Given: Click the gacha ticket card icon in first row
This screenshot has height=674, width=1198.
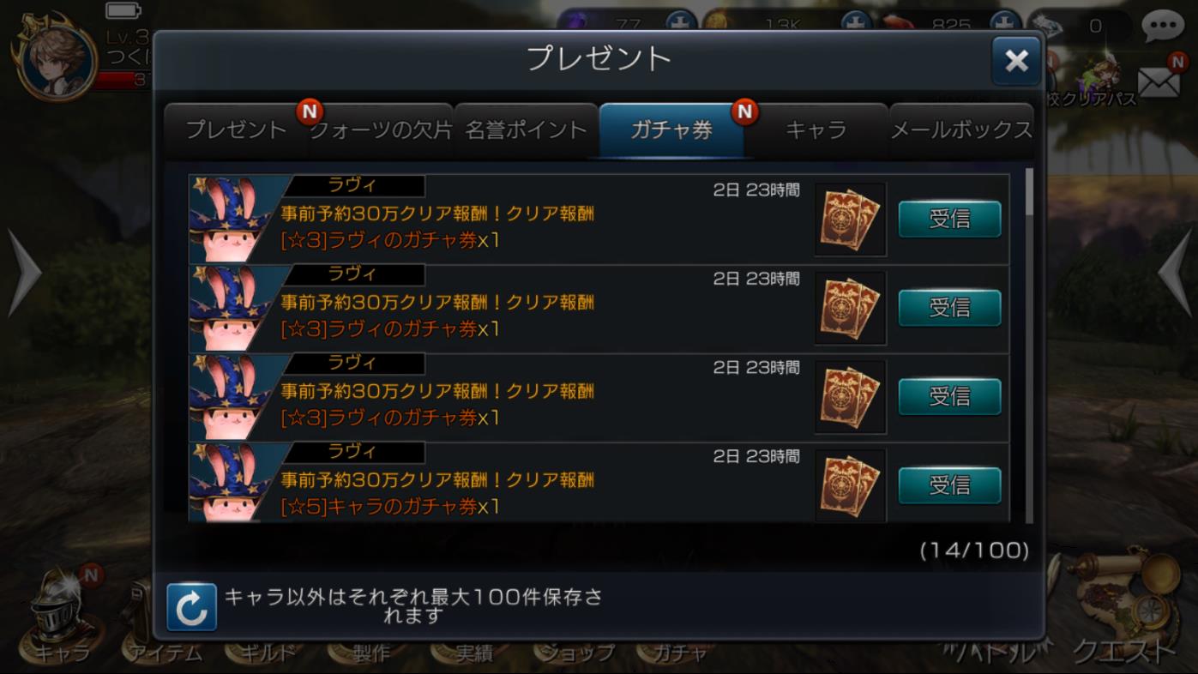Looking at the screenshot, I should pyautogui.click(x=850, y=219).
